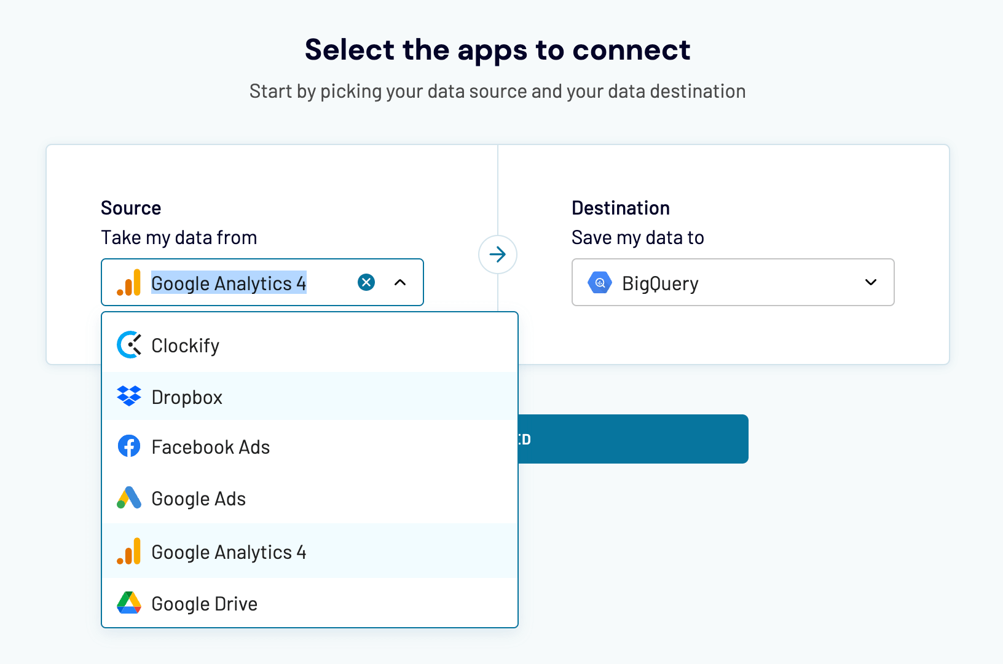The image size is (1003, 664).
Task: Click the Google Ads icon
Action: pyautogui.click(x=128, y=498)
